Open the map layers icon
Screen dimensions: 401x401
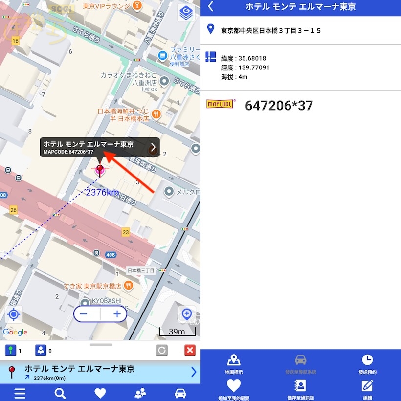(x=186, y=13)
